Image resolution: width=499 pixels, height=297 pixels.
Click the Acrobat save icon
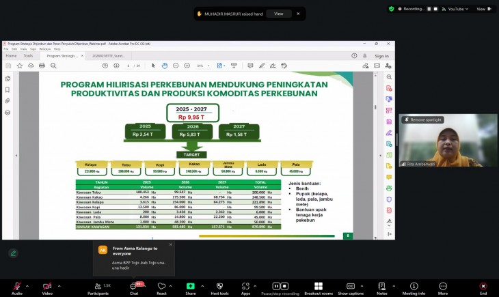[x=8, y=66]
